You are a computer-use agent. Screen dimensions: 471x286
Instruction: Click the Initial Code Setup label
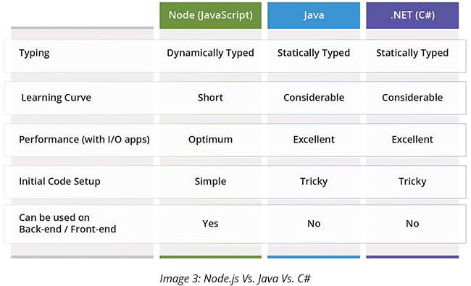click(x=59, y=182)
